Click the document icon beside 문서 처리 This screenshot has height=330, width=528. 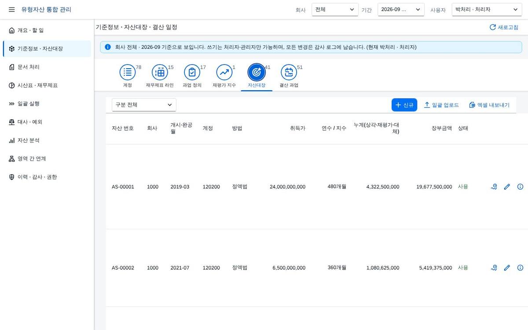(x=12, y=67)
